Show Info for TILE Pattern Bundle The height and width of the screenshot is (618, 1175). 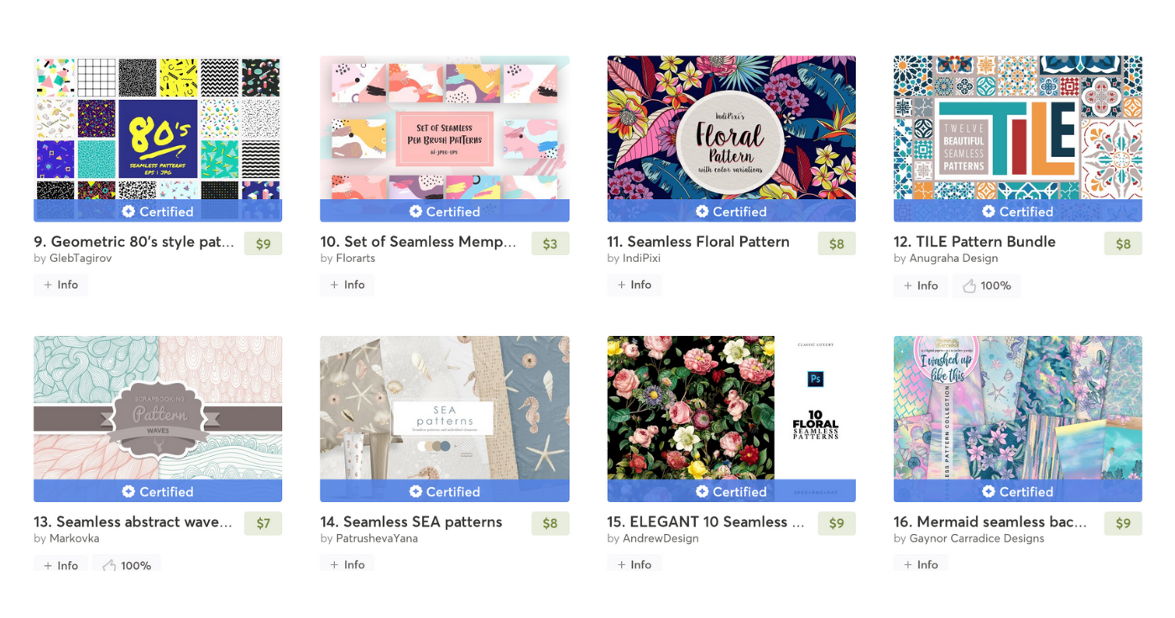(920, 285)
